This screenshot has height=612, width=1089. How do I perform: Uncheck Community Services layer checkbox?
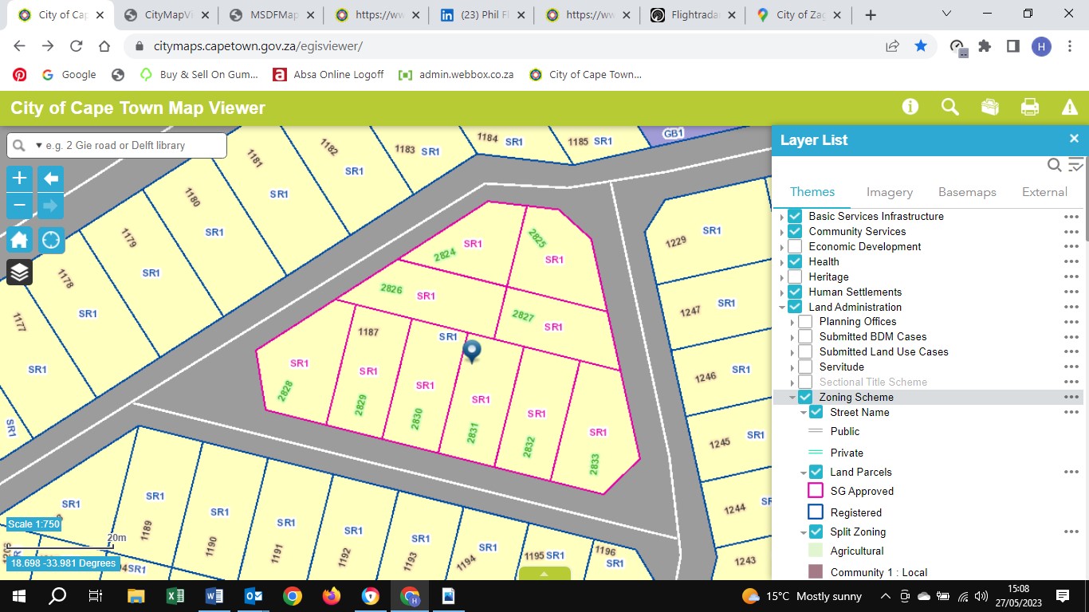(795, 231)
